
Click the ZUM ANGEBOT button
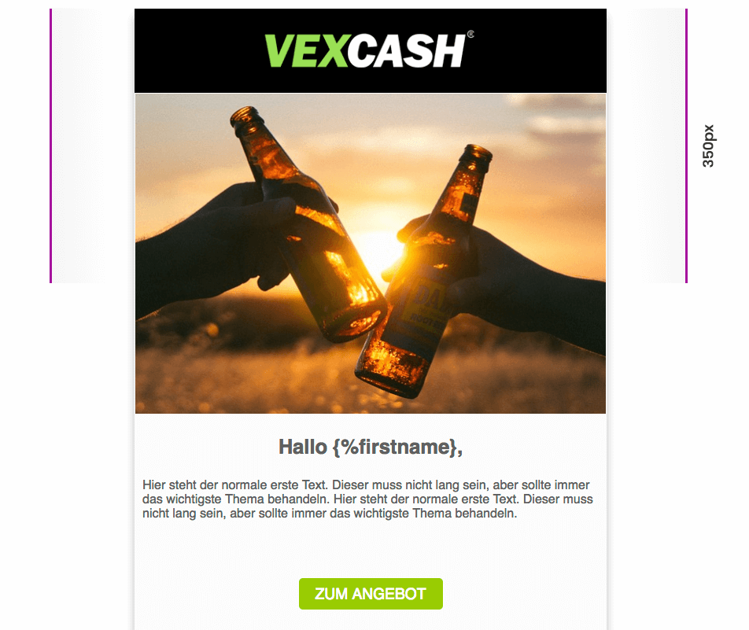371,594
